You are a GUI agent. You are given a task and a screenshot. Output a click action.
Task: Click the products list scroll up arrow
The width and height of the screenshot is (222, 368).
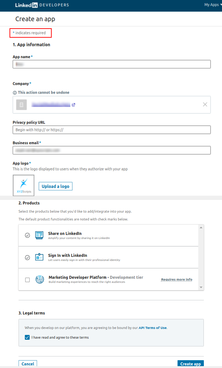pos(201,227)
